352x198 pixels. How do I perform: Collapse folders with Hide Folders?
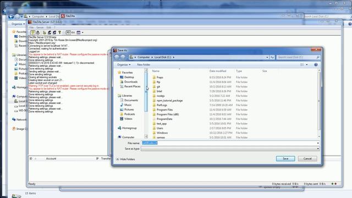coord(125,159)
